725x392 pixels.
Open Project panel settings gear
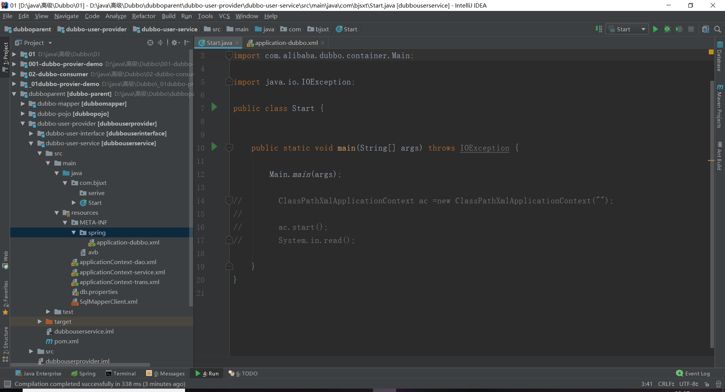(175, 43)
